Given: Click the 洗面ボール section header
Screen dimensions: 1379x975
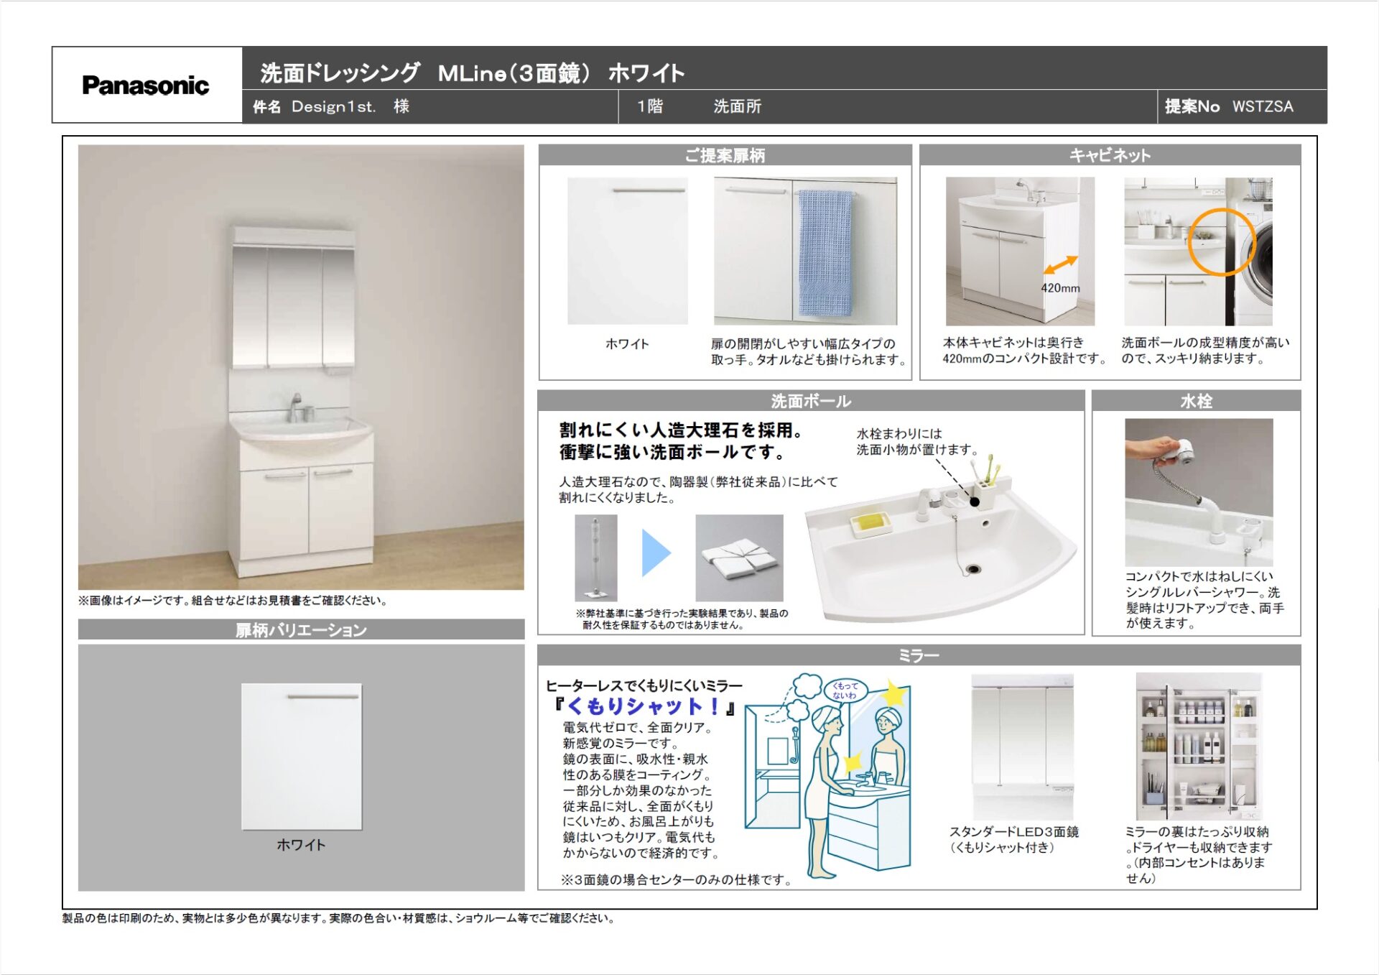Looking at the screenshot, I should click(811, 401).
